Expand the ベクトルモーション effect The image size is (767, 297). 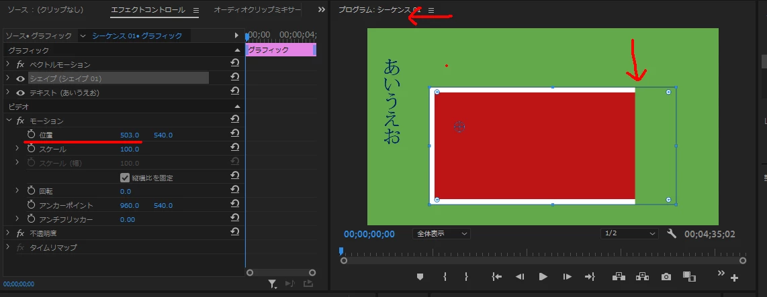tap(8, 64)
